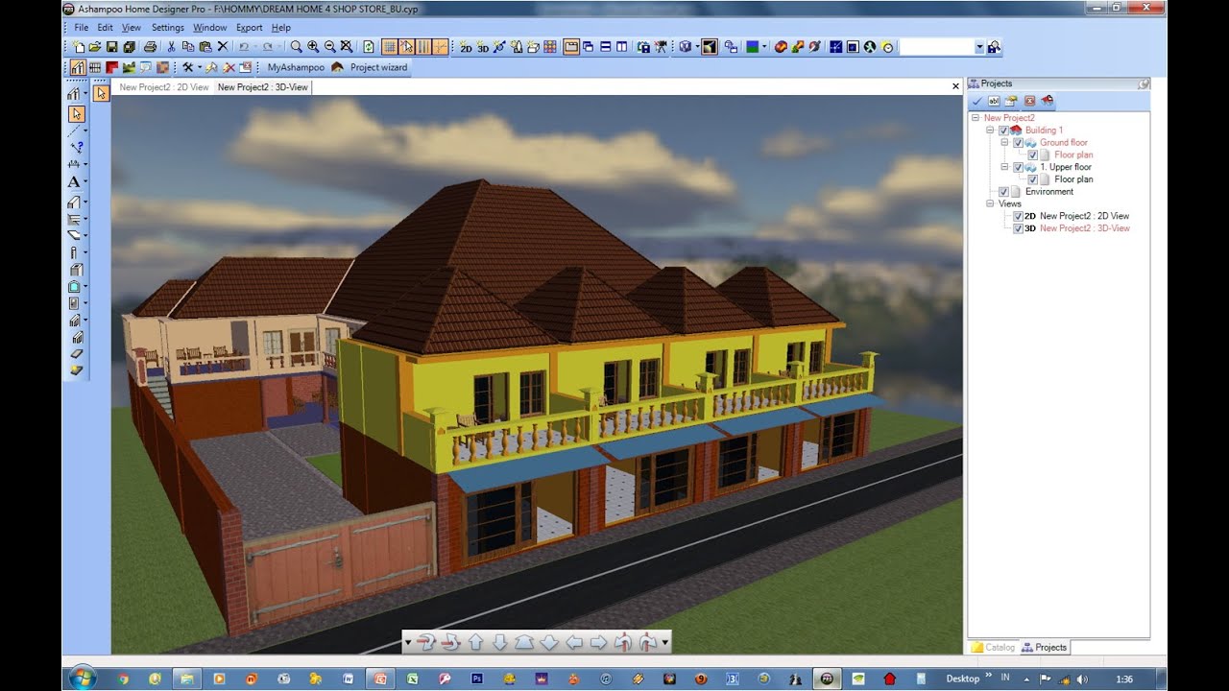Save the current project

(112, 46)
